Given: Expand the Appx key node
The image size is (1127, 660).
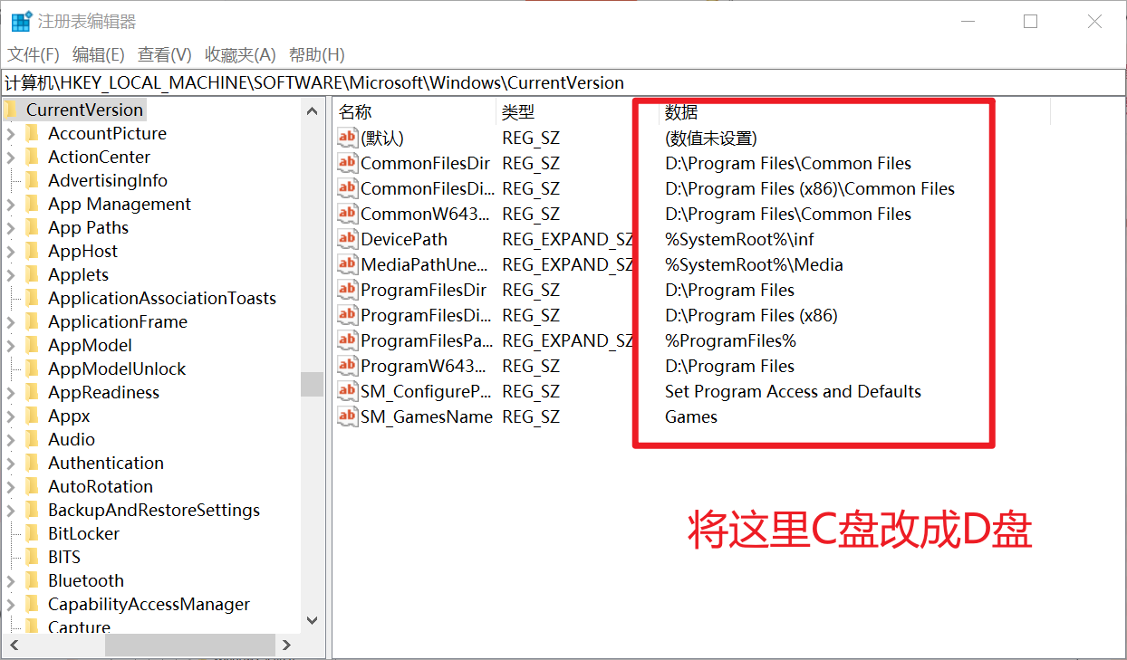Looking at the screenshot, I should point(11,416).
